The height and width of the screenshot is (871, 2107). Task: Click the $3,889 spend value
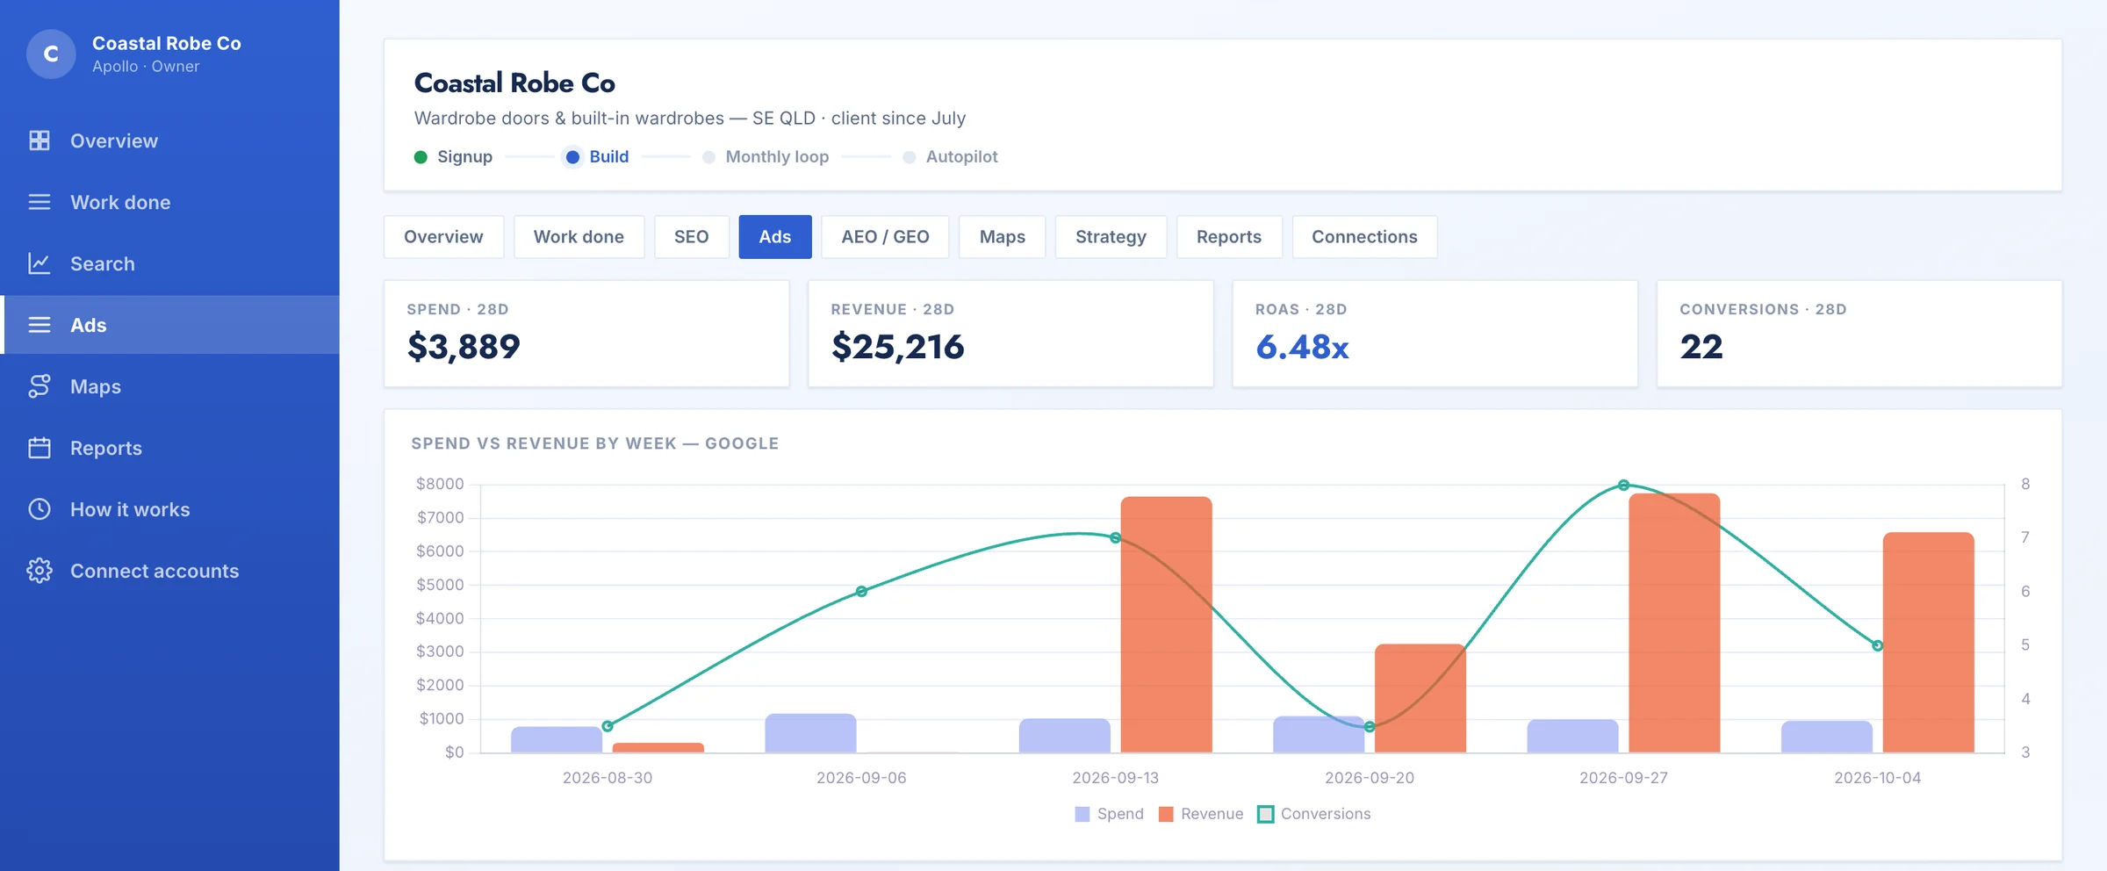point(464,347)
